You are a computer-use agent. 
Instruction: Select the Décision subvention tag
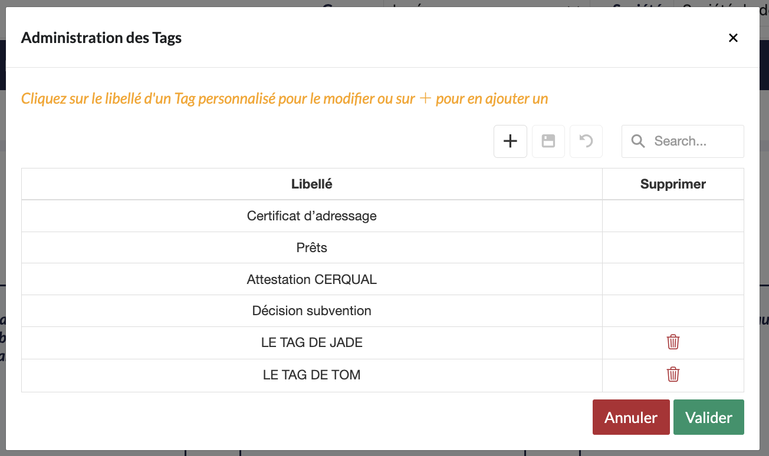pos(311,311)
